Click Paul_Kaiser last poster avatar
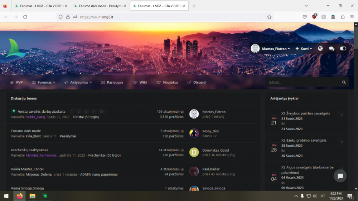Screen dimensions: 358x201 tap(194, 172)
